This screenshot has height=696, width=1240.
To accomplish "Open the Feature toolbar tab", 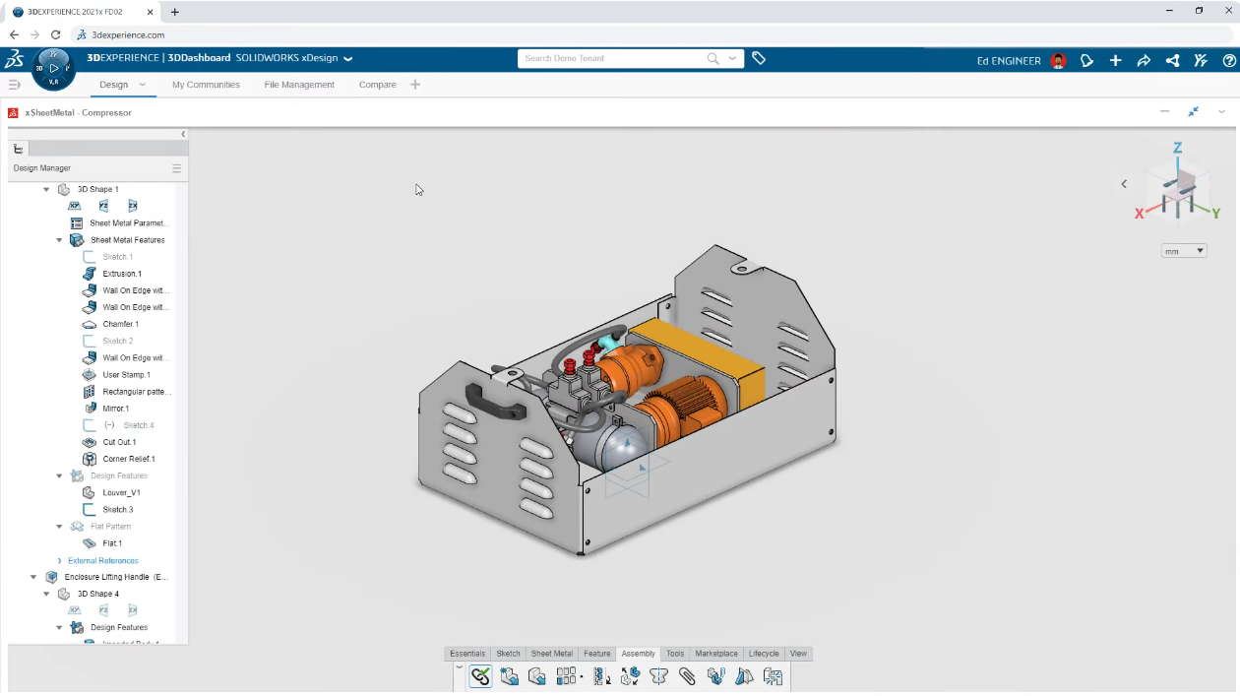I will click(x=597, y=654).
